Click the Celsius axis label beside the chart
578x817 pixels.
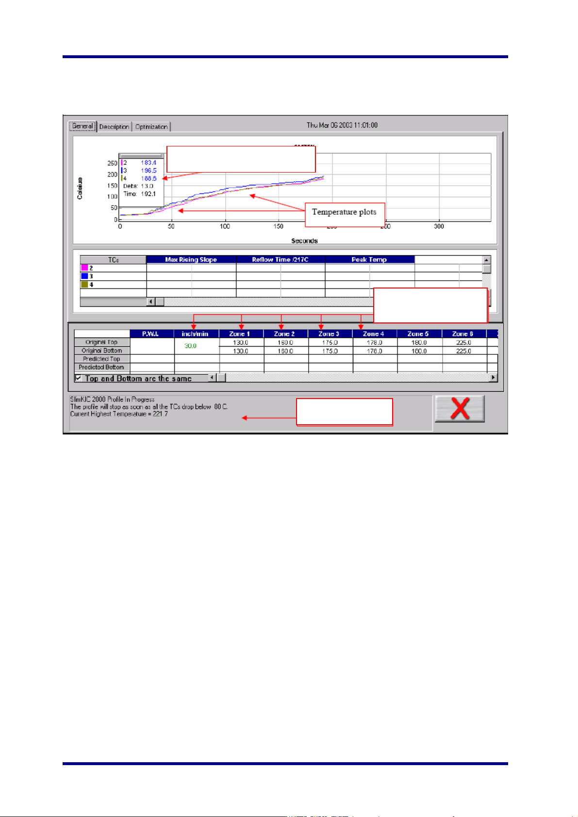[x=80, y=188]
